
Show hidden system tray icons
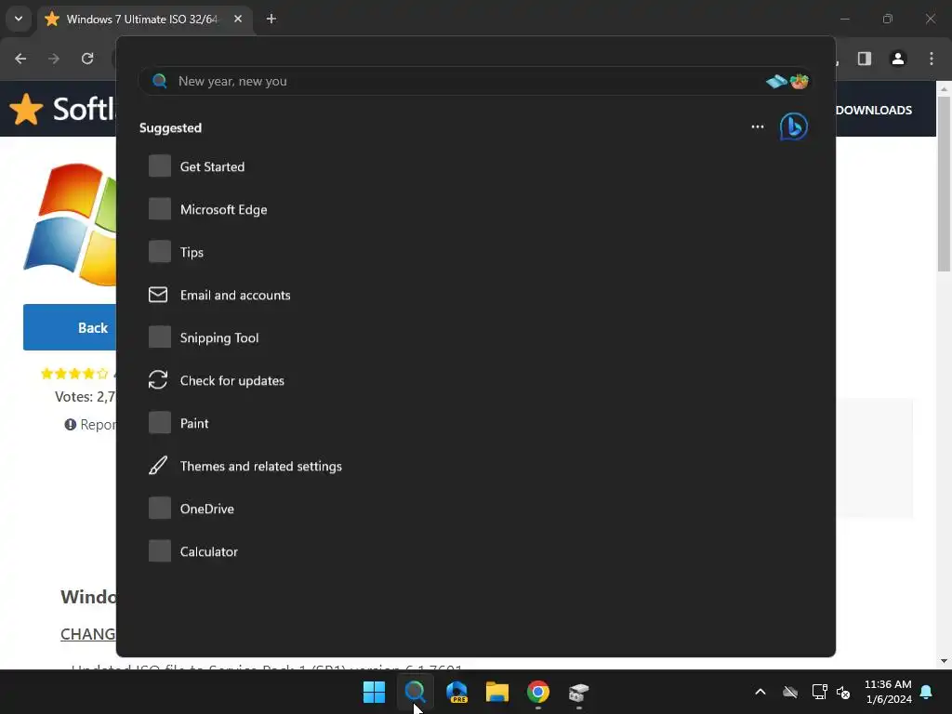760,692
